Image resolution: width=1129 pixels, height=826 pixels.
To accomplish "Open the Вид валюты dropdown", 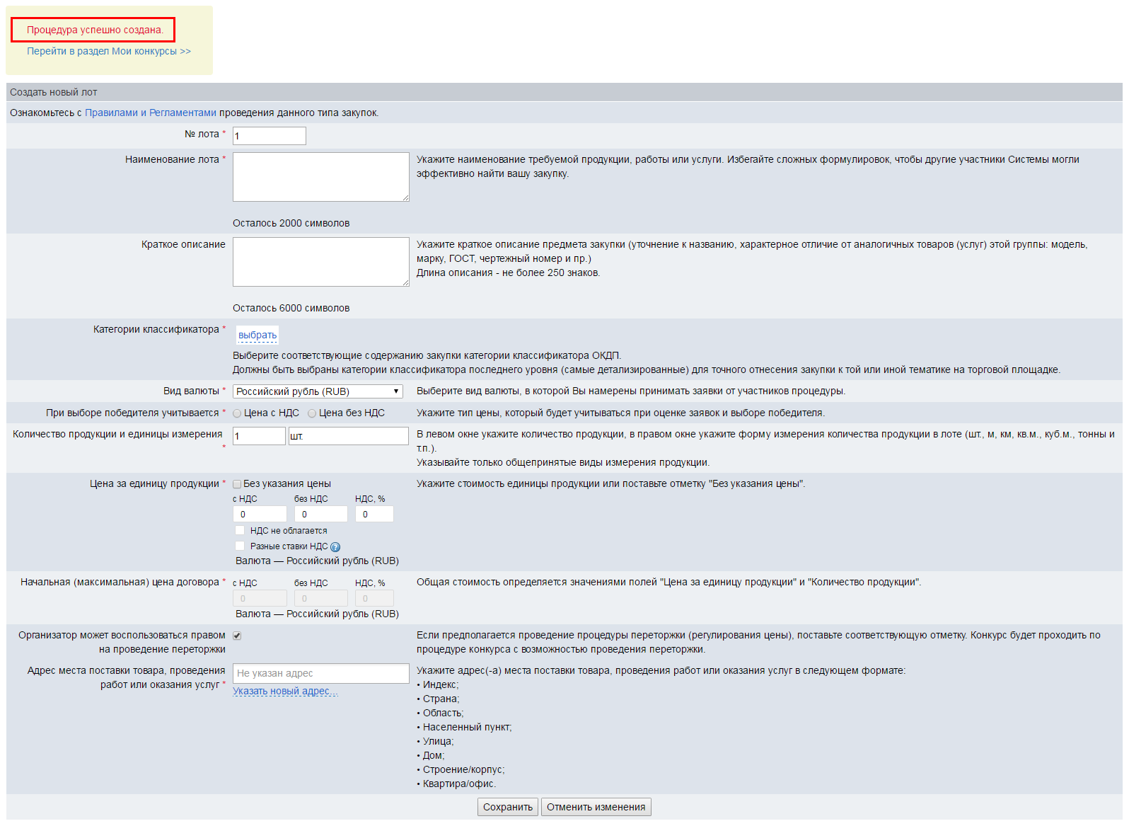I will 318,391.
